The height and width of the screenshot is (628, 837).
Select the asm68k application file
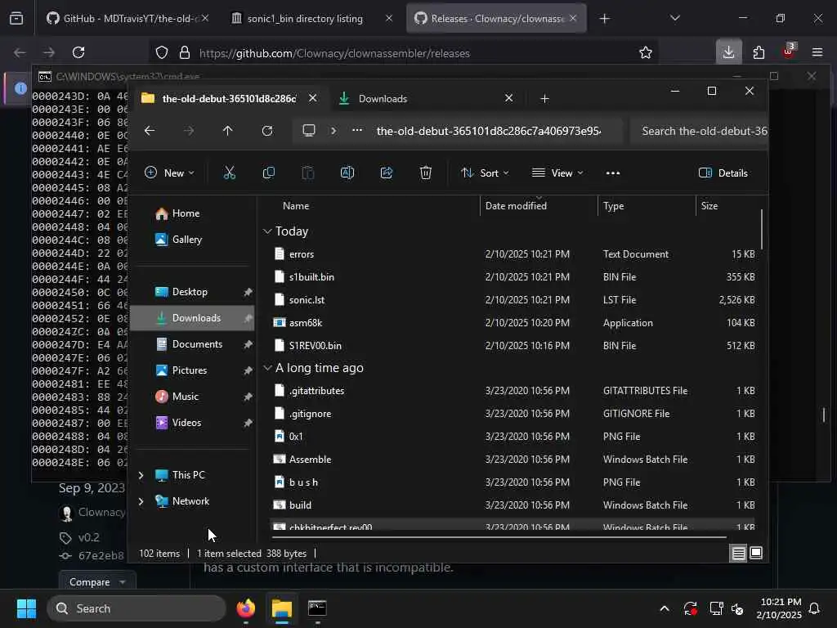pyautogui.click(x=512, y=322)
